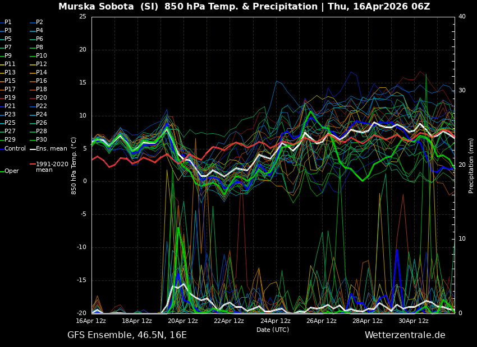Select the Oper legend entry
Image resolution: width=477 pixels, height=347 pixels.
coord(11,171)
